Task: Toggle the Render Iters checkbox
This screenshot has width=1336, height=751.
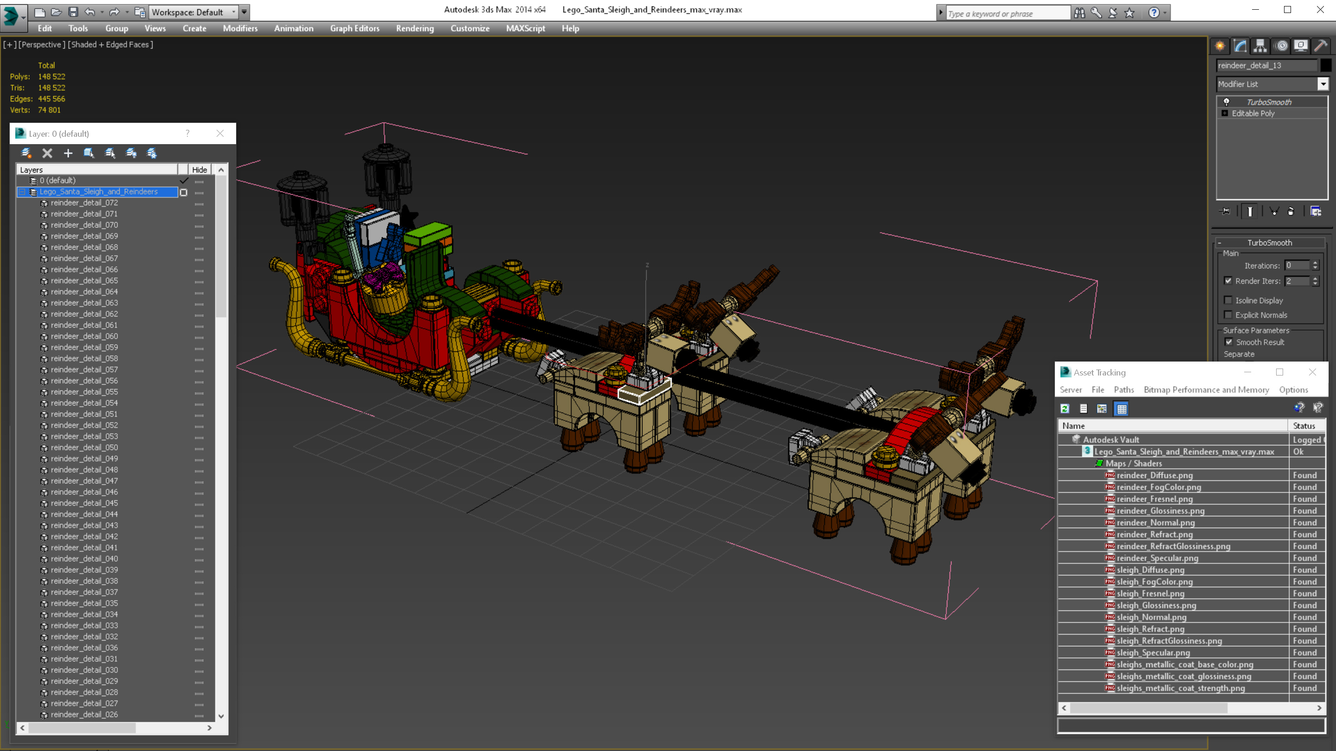Action: [1228, 280]
